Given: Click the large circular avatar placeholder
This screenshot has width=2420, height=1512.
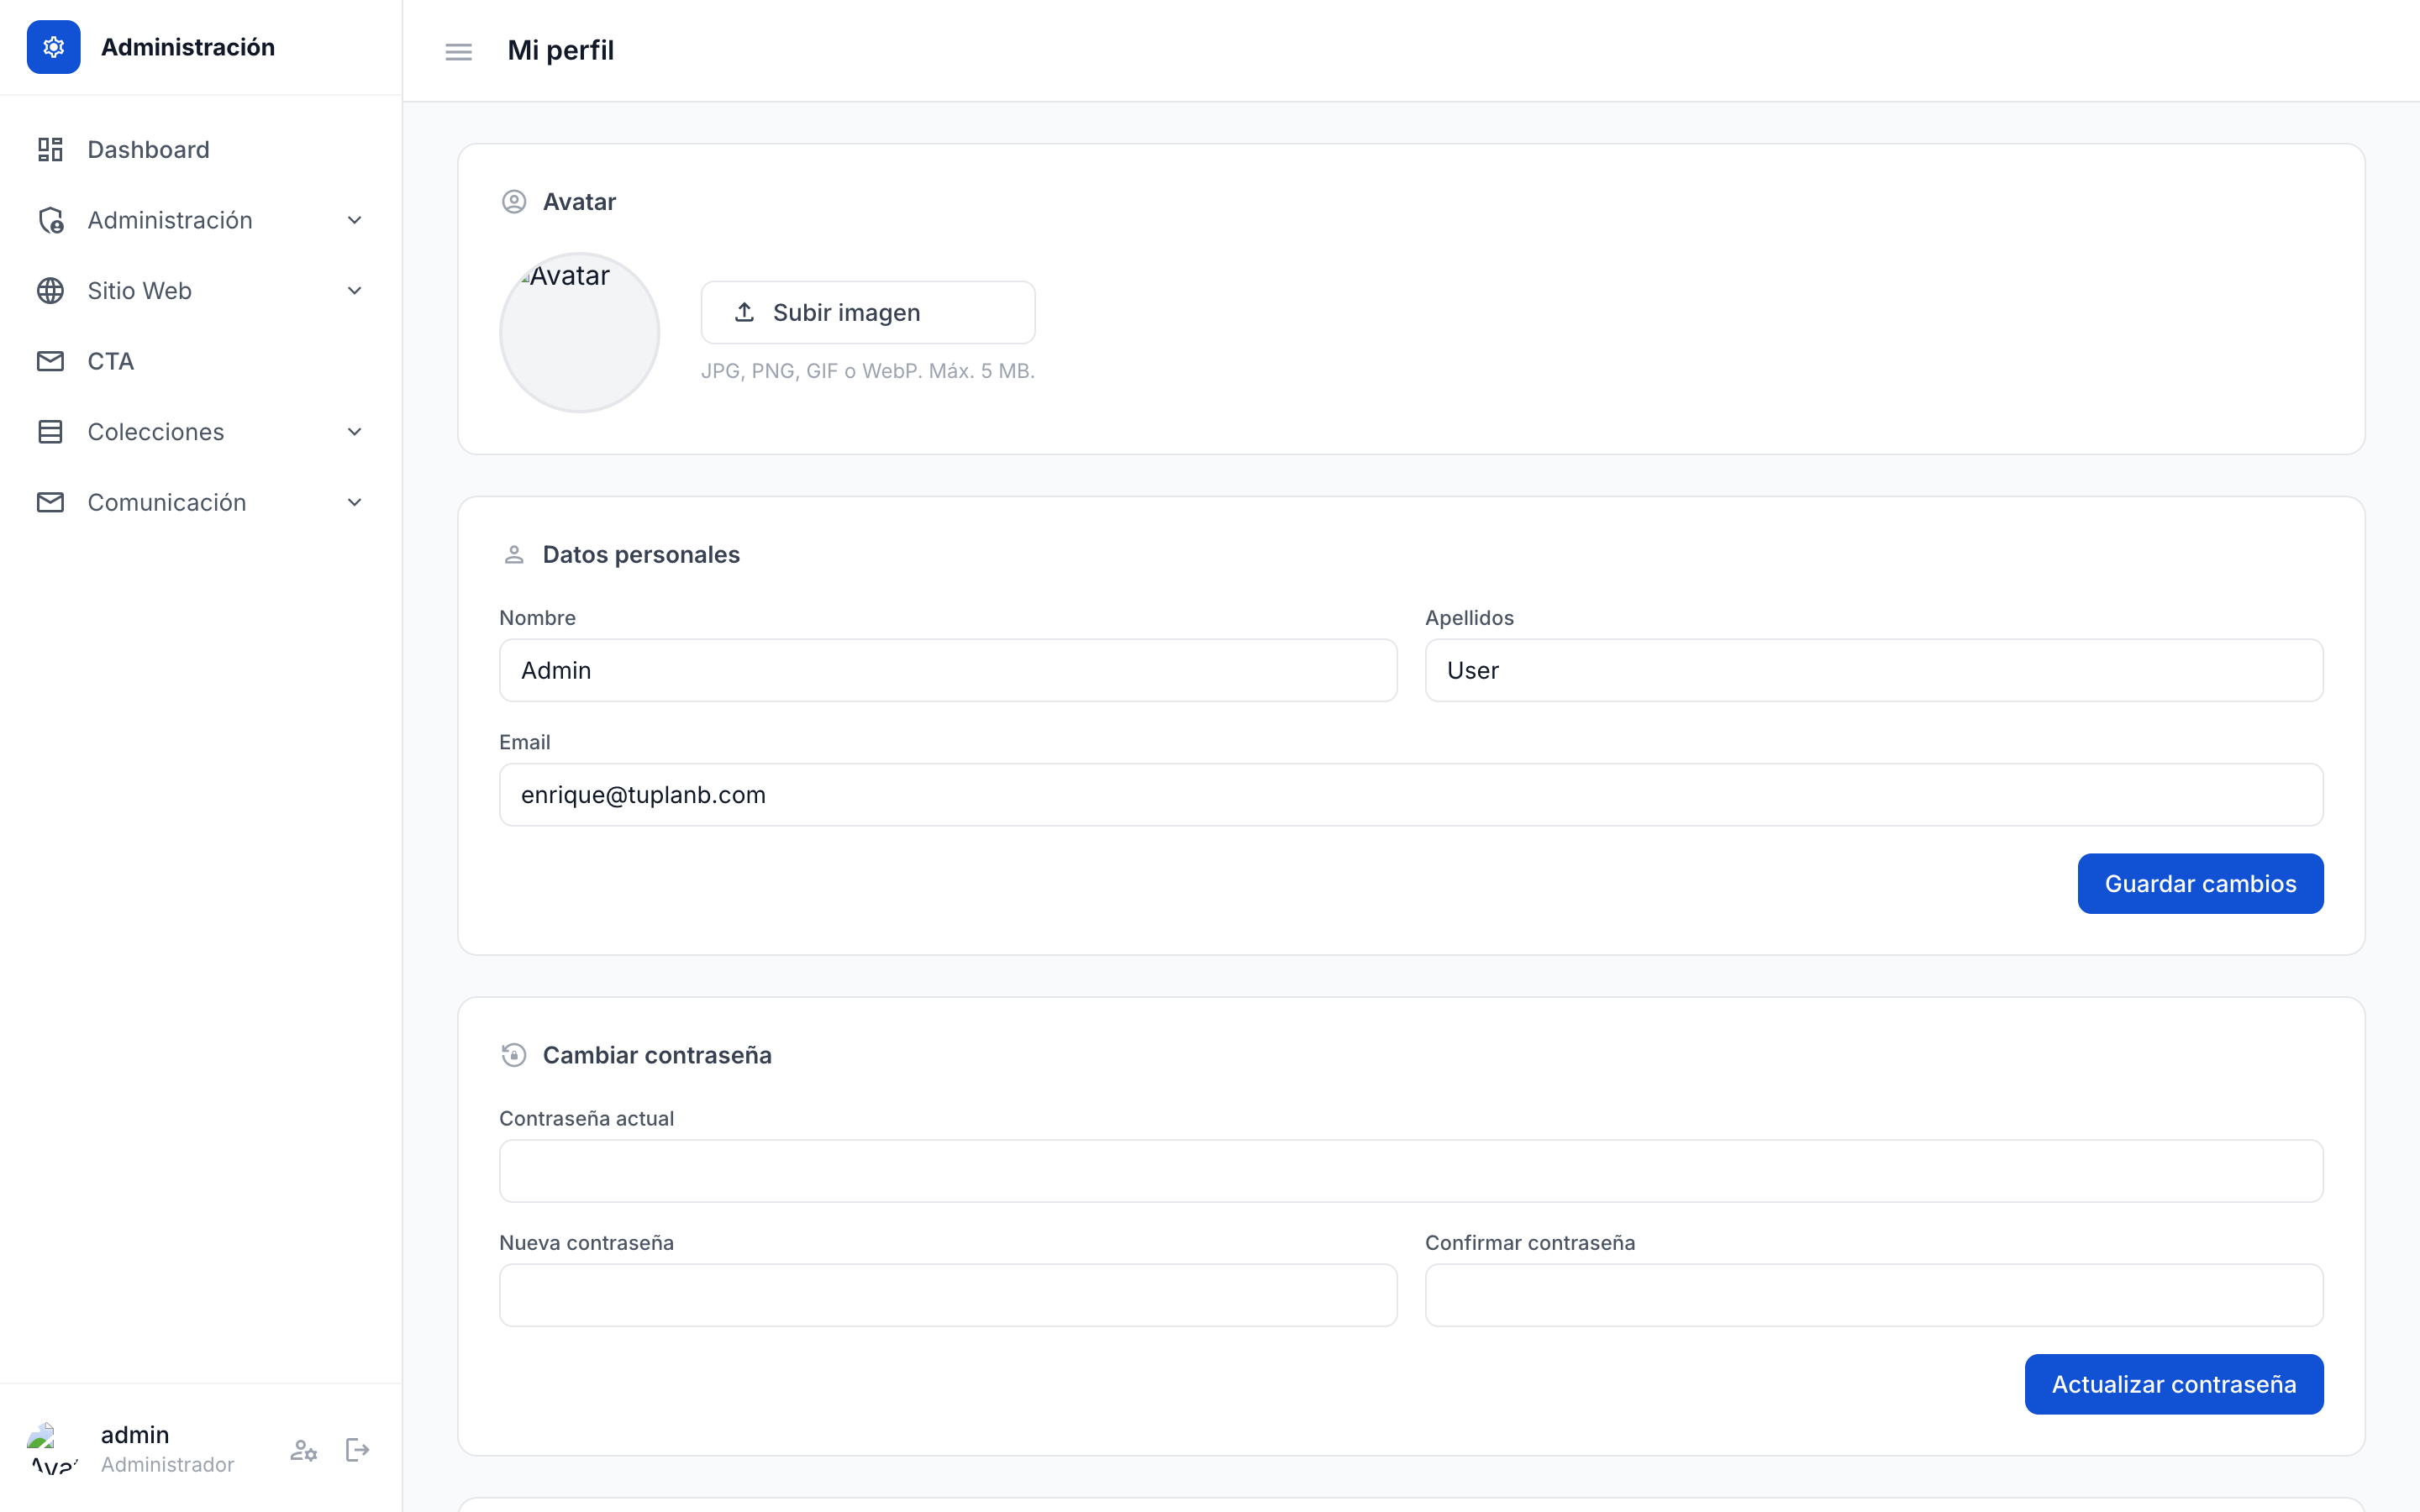Looking at the screenshot, I should (580, 333).
